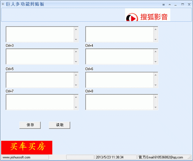Viewport: 193px width, 161px height.
Task: Click the up-arrow icon in title bar
Action: [x=170, y=5]
